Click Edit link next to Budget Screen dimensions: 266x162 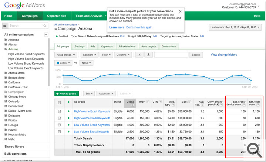155,36
